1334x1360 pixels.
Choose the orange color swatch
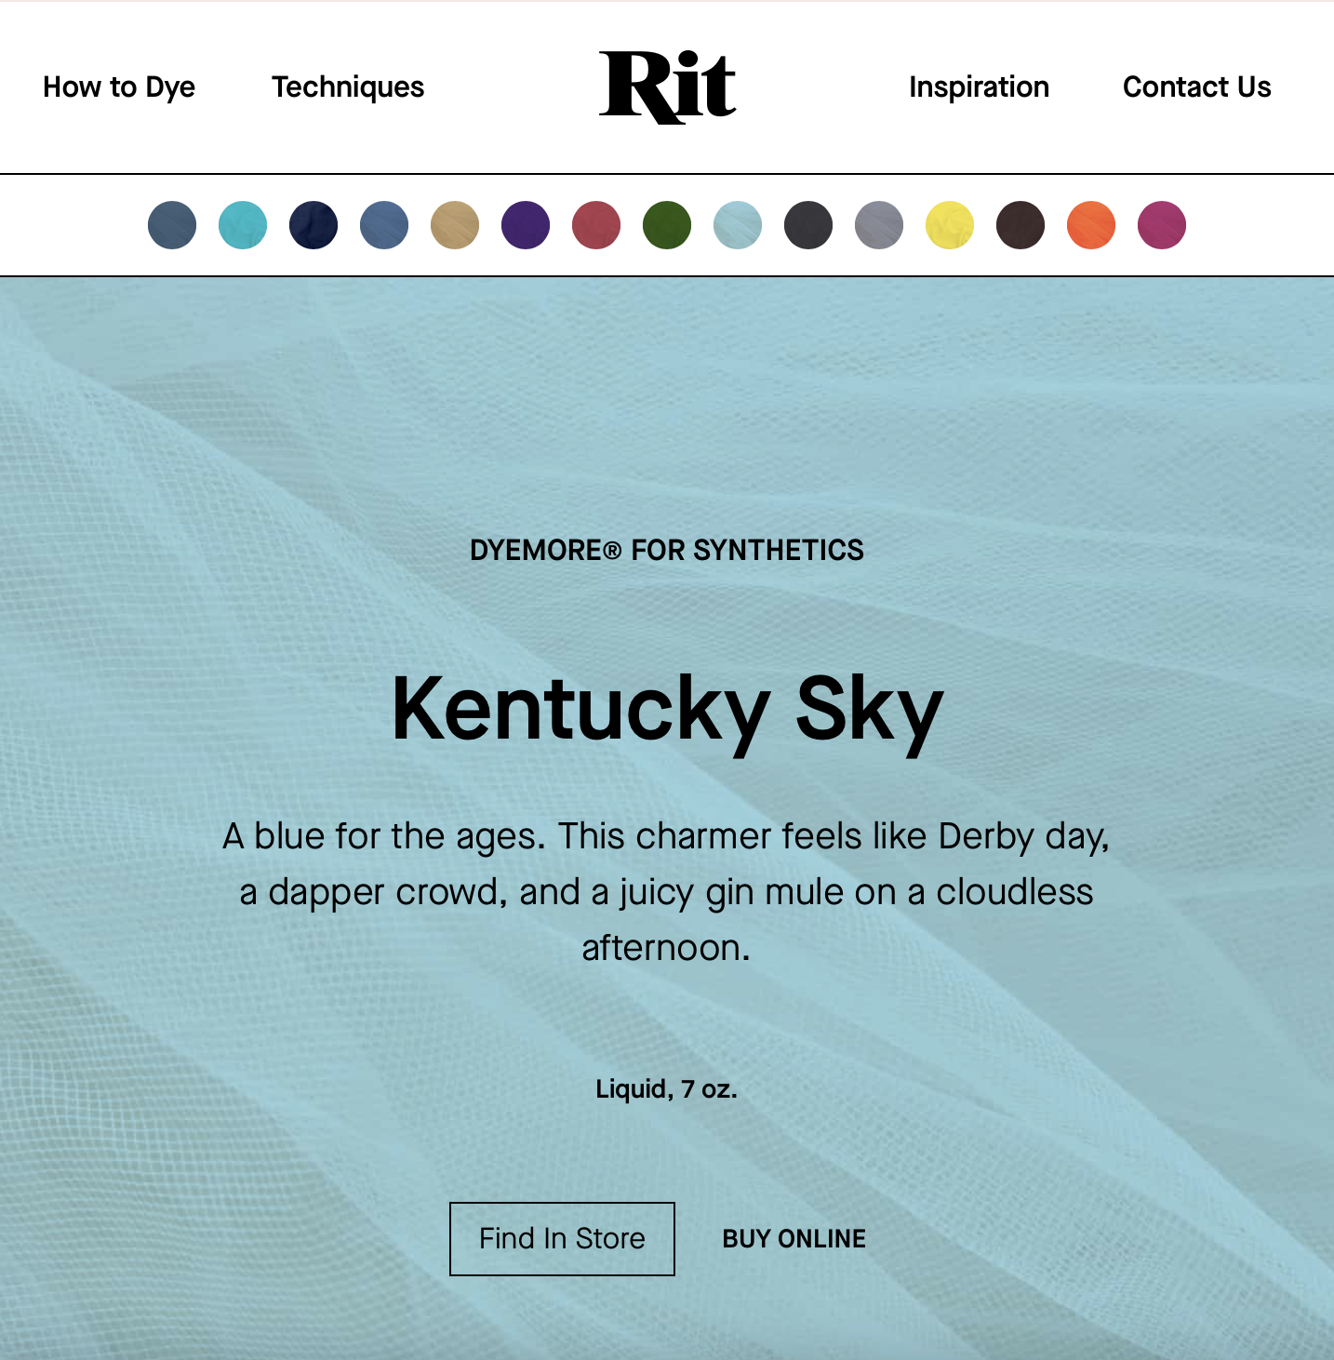pos(1091,225)
